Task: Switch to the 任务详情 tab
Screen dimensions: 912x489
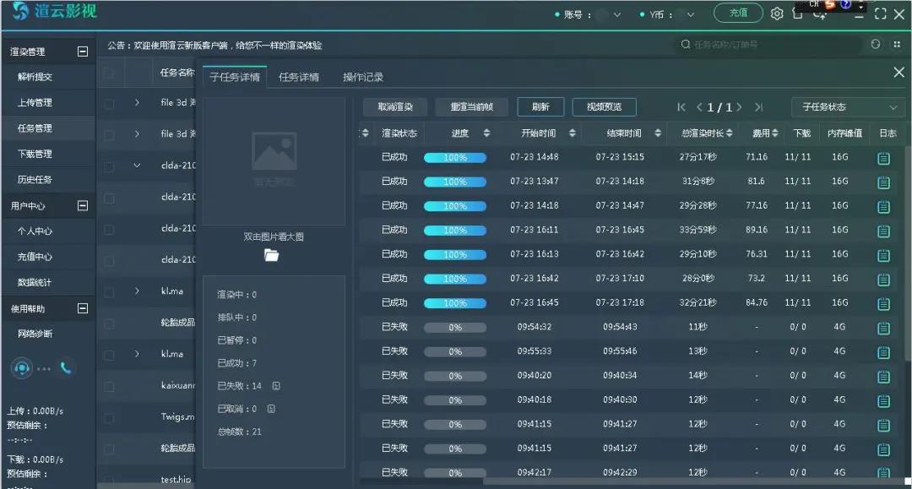Action: click(298, 77)
